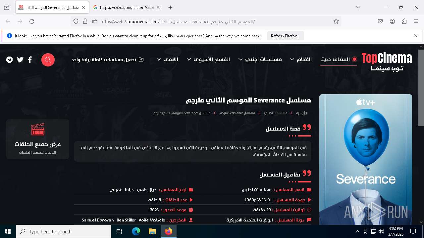Image resolution: width=424 pixels, height=238 pixels.
Task: Open TopCinema Twitter icon link
Action: [x=20, y=60]
